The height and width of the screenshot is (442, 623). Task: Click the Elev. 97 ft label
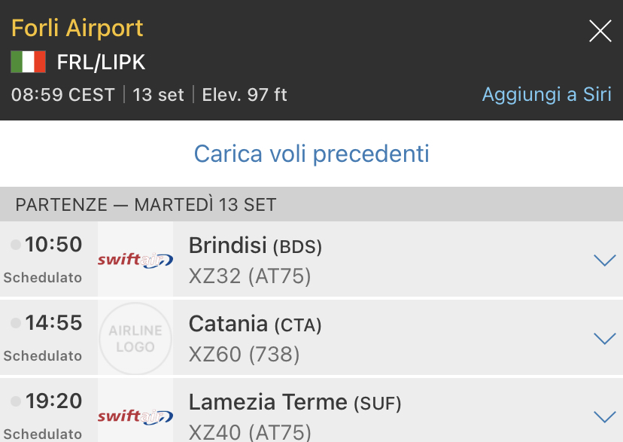tap(245, 95)
